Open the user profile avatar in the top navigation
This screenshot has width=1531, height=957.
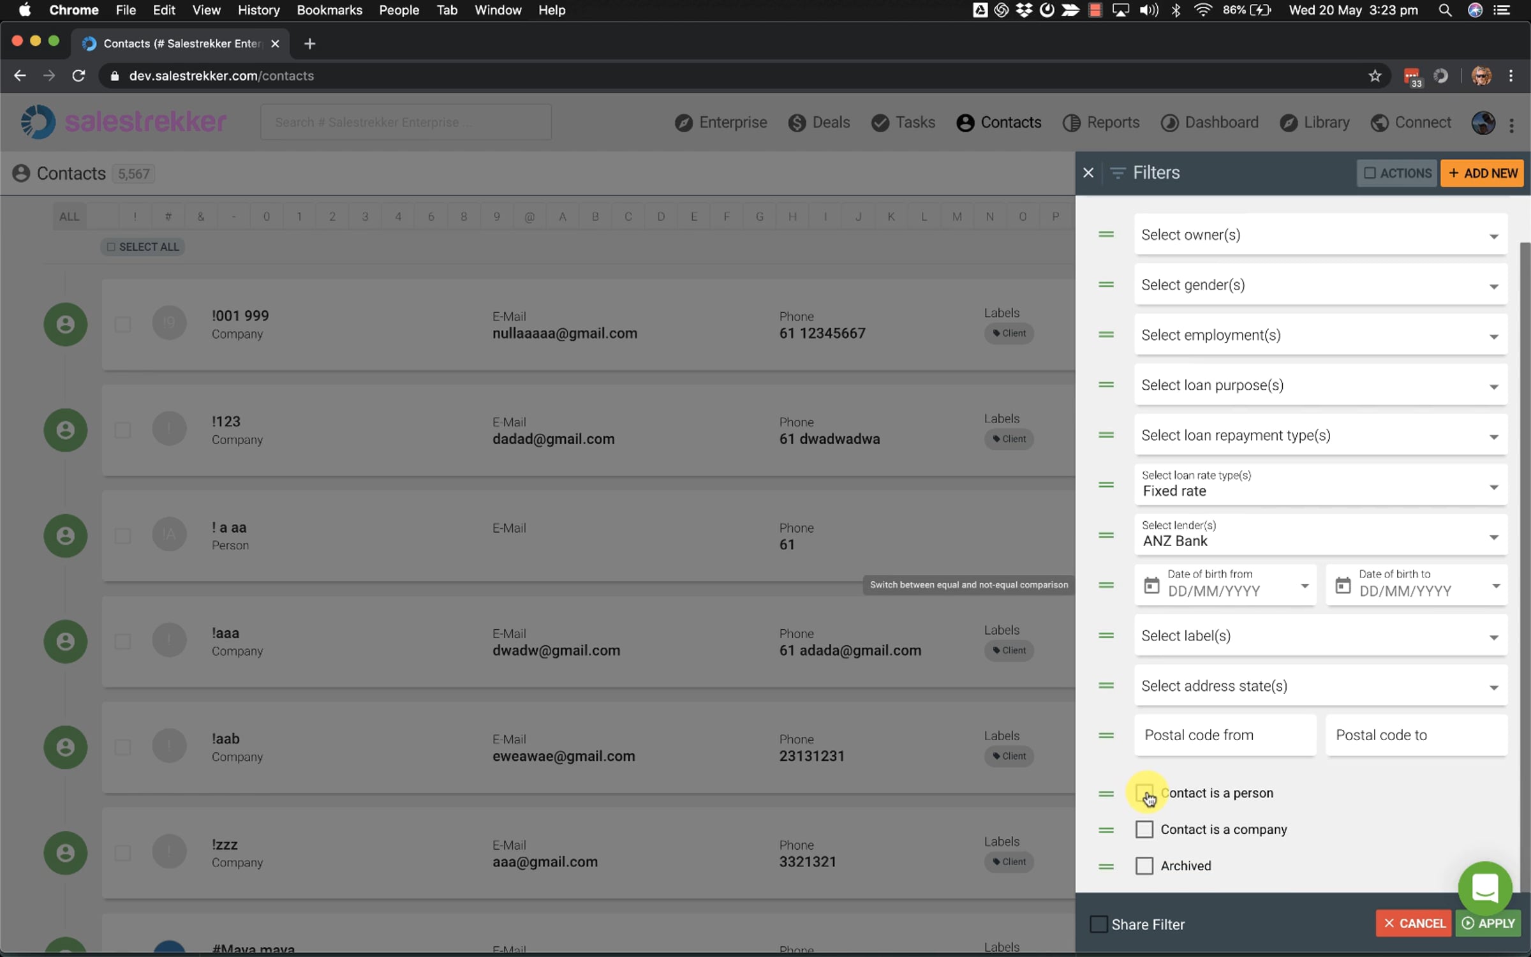tap(1483, 122)
